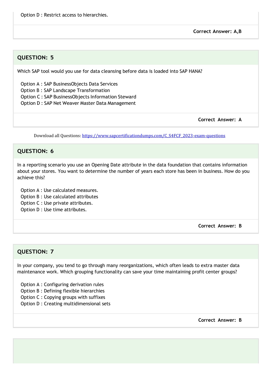This screenshot has width=272, height=384.
Task: Open the sapcertificationdumps.com exam questions link
Action: [x=154, y=136]
